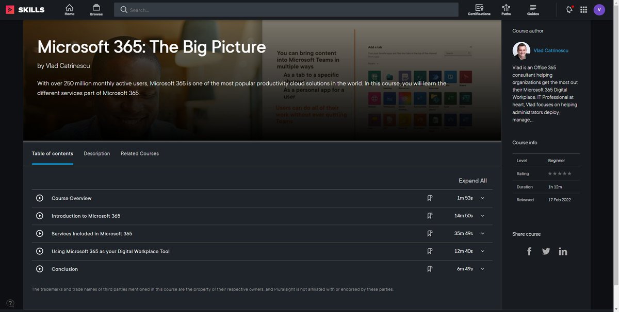The width and height of the screenshot is (619, 312).
Task: Open Paths from the top bar
Action: tap(506, 10)
